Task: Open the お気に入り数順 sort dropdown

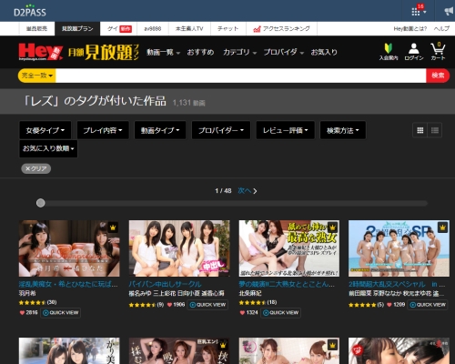Action: 48,148
